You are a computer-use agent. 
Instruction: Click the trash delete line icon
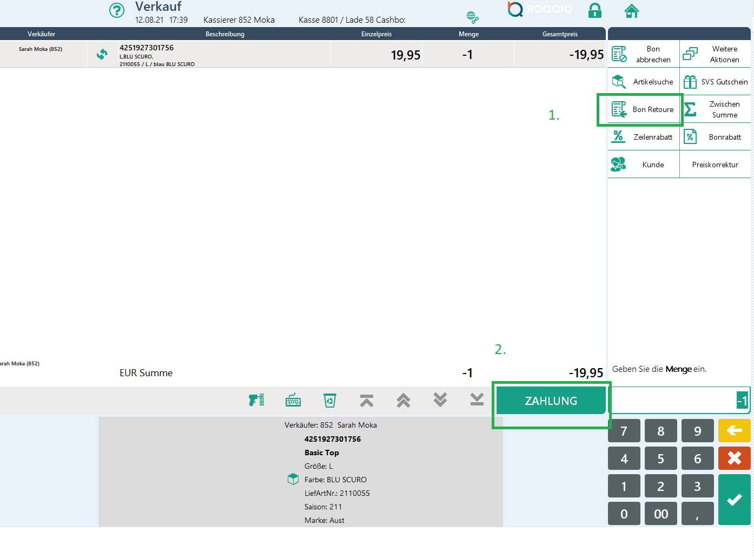pos(330,401)
